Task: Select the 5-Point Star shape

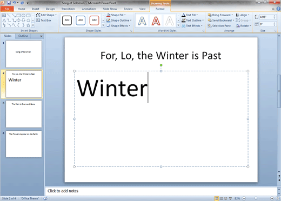Action: 28,25
